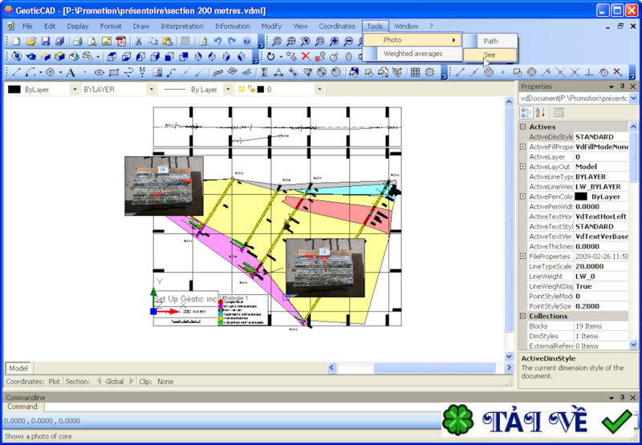The width and height of the screenshot is (642, 445).
Task: Click the Model layout tab
Action: pyautogui.click(x=18, y=368)
